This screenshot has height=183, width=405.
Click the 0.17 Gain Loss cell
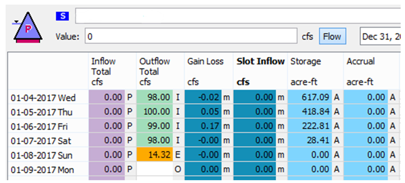(203, 126)
